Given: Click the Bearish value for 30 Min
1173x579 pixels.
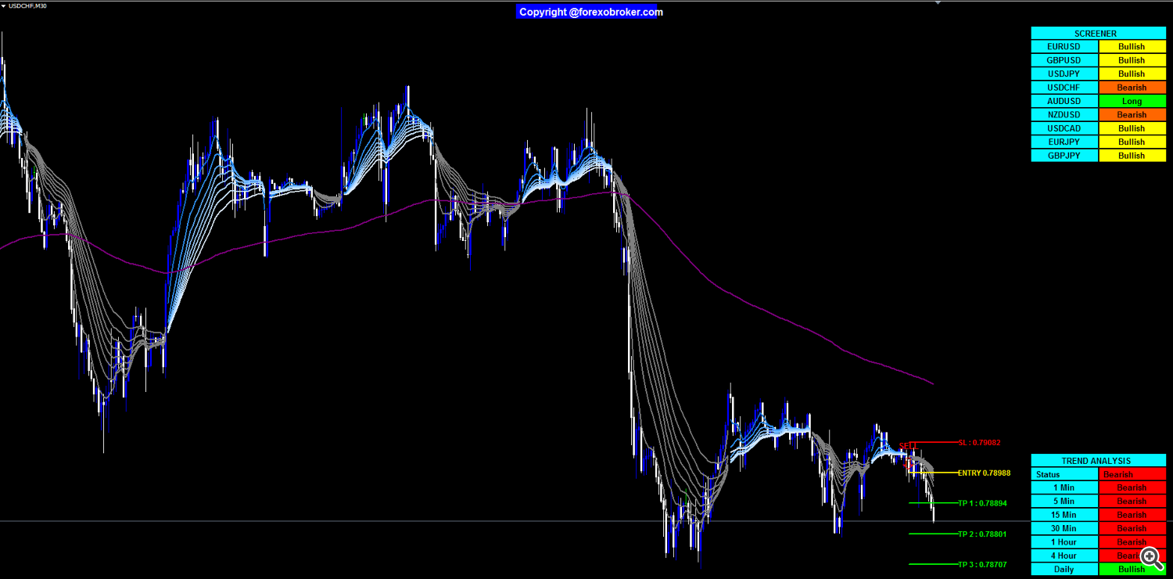Looking at the screenshot, I should [1132, 528].
